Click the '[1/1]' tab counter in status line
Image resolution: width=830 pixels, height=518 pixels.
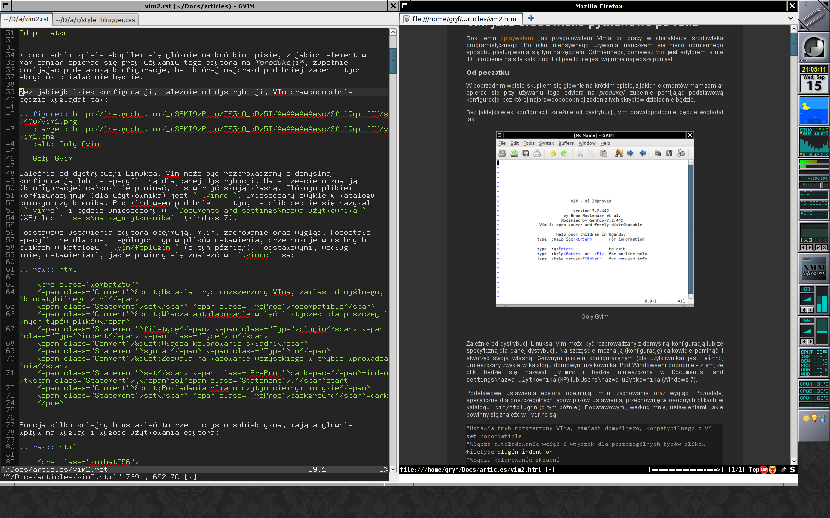click(736, 470)
